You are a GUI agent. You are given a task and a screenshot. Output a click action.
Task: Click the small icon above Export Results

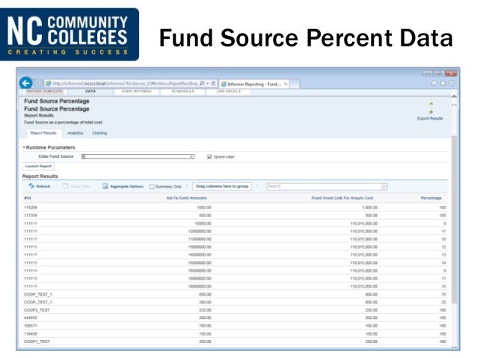(x=431, y=103)
